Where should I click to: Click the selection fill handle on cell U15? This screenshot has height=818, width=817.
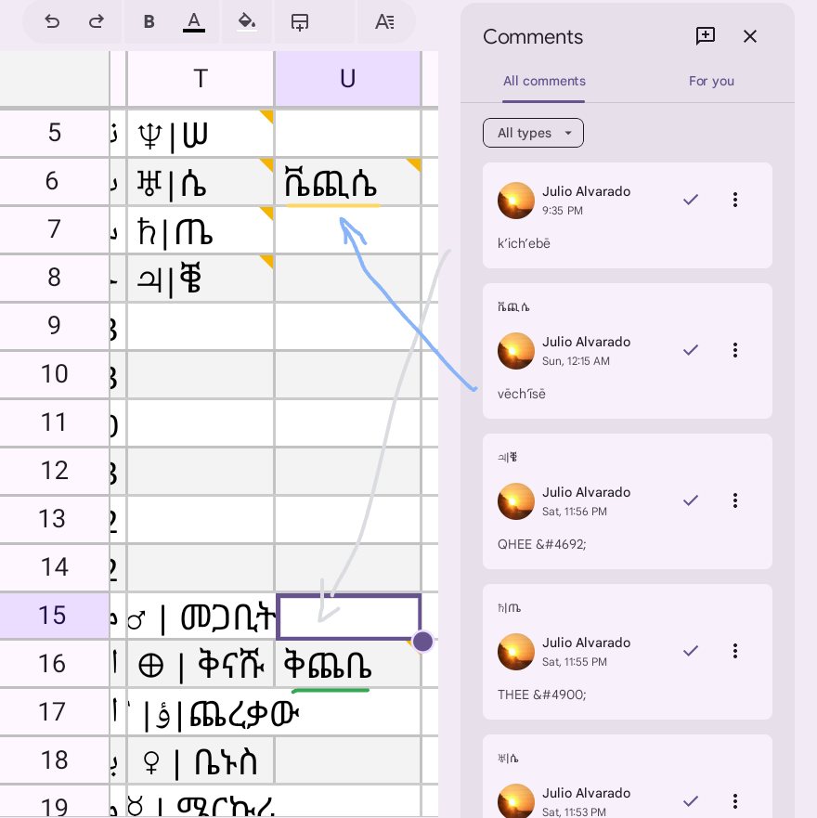tap(422, 642)
